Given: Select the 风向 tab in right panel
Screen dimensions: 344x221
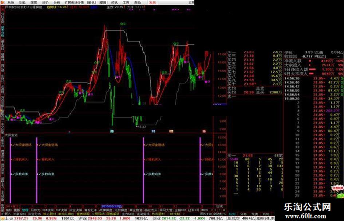Looking at the screenshot, I should [266, 214].
